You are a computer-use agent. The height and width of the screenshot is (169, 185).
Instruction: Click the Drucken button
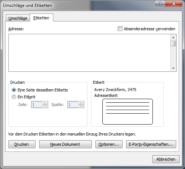[x=22, y=144]
